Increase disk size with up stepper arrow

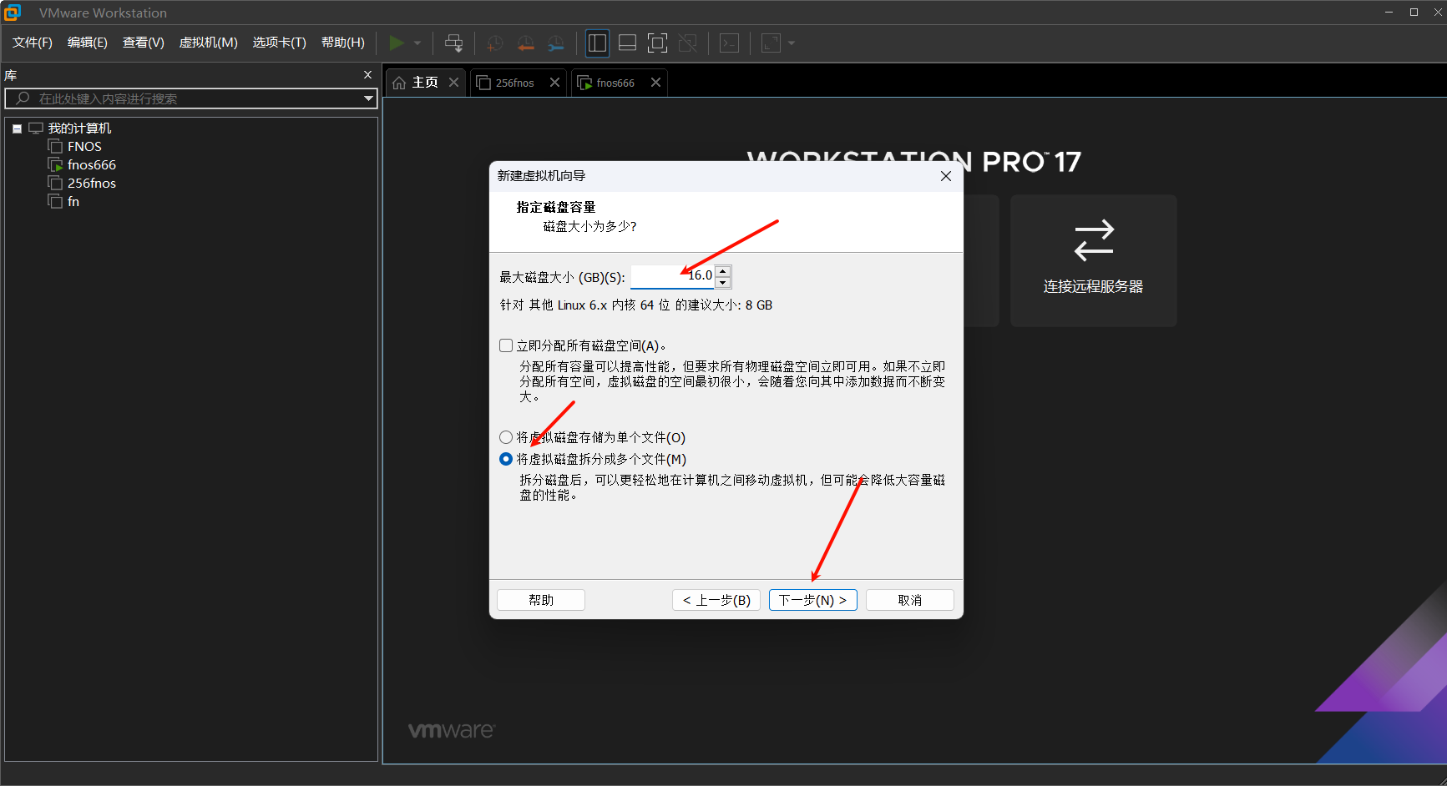click(723, 270)
